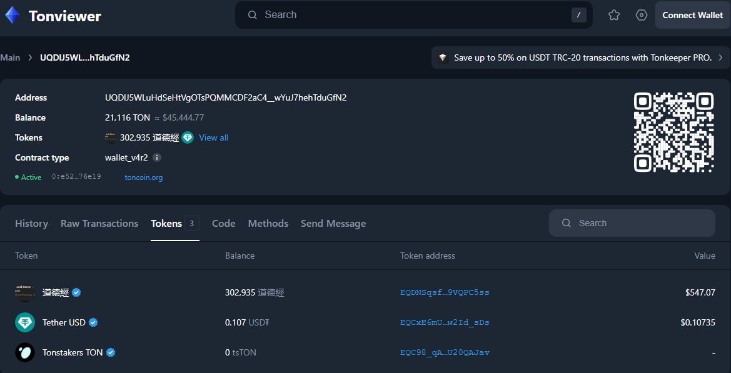Click the 道德經 token thumbnail in summary

tap(111, 137)
